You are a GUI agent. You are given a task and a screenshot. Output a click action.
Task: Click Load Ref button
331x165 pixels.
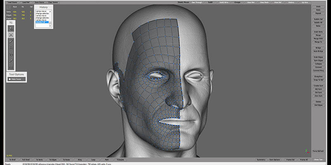pyautogui.click(x=26, y=2)
